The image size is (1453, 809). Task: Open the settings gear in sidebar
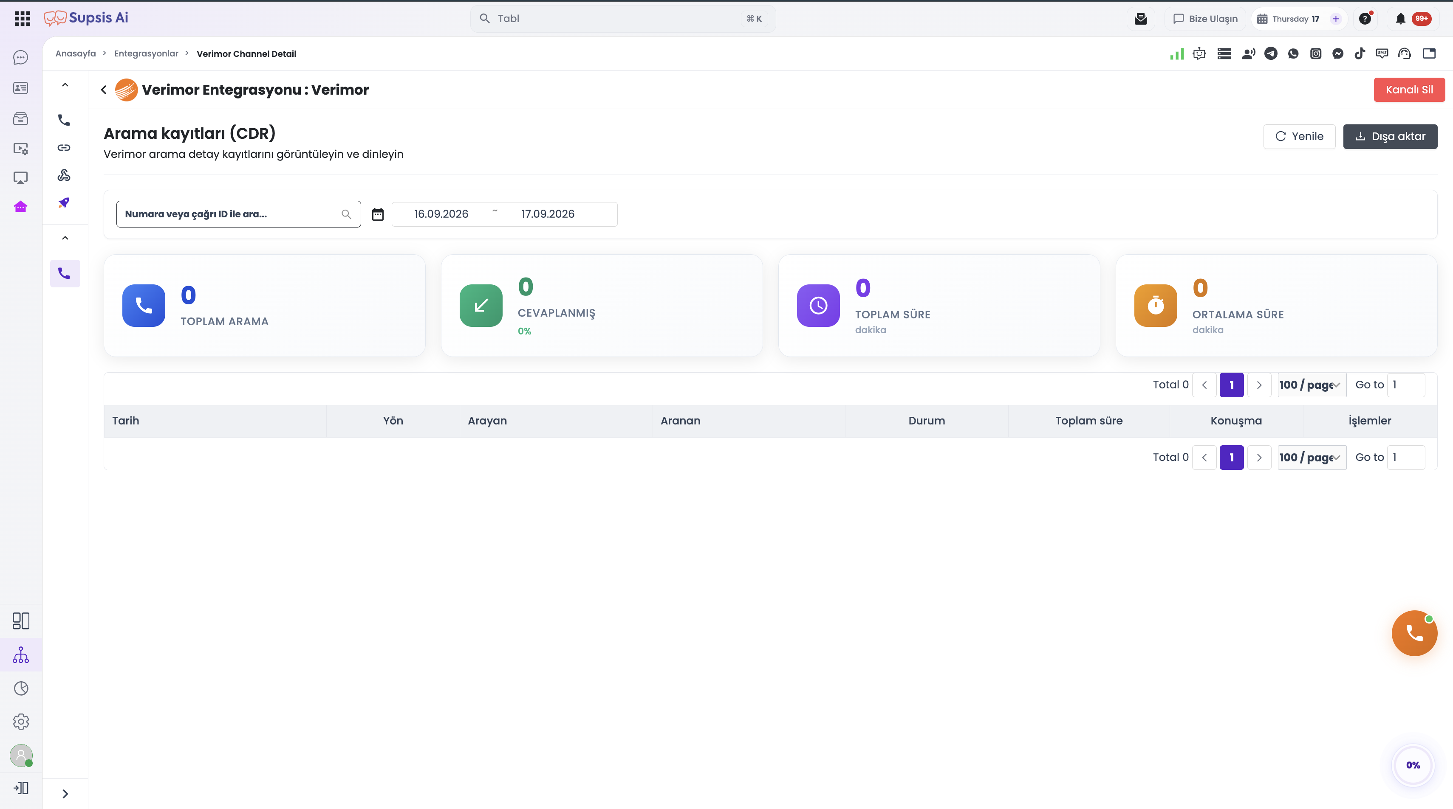(x=21, y=721)
